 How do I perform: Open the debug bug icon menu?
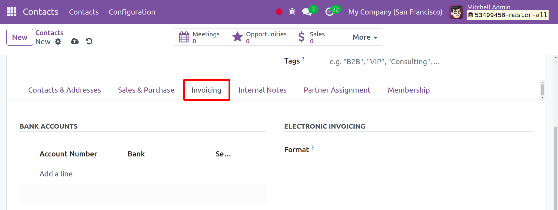(x=292, y=12)
